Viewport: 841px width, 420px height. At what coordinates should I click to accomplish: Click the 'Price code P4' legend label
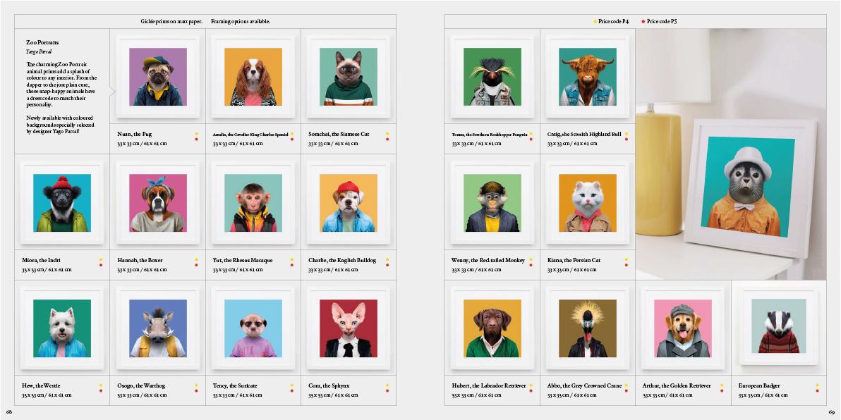(x=614, y=21)
